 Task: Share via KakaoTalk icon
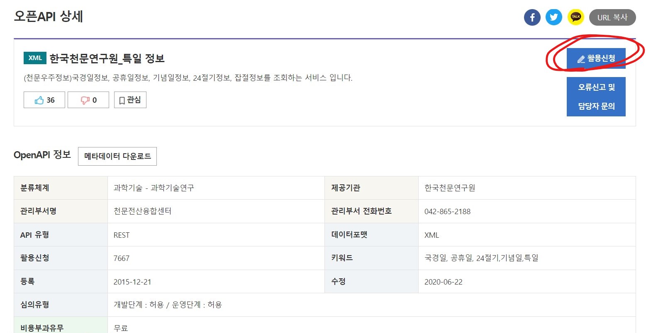(575, 17)
